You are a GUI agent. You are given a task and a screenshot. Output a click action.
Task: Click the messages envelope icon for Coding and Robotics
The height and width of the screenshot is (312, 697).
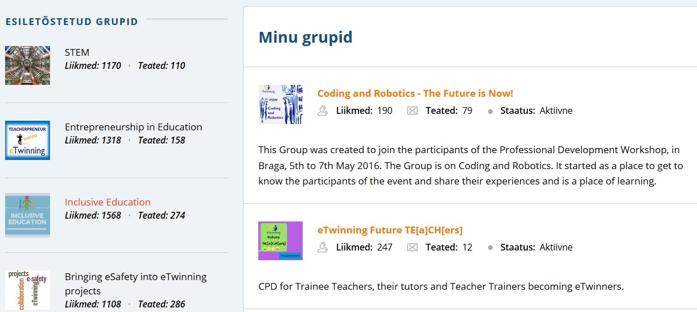[x=413, y=111]
